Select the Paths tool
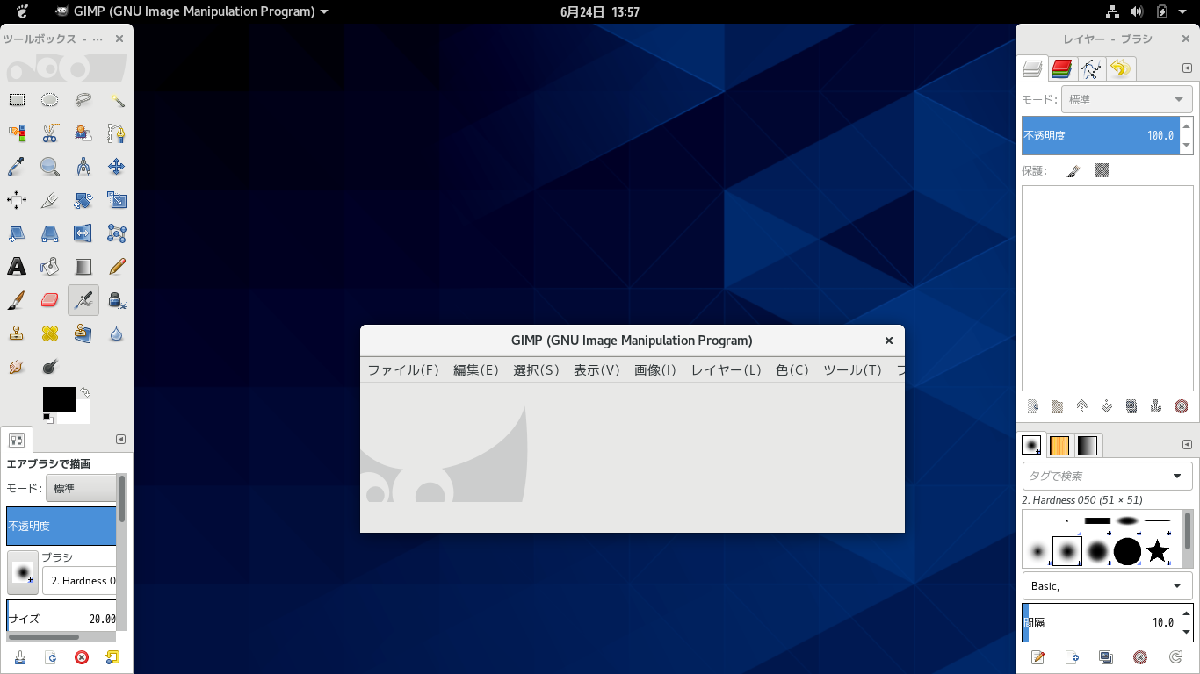 coord(117,133)
